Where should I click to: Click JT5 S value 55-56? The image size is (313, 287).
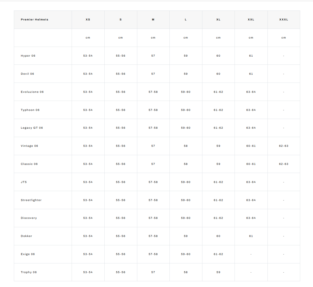121,182
